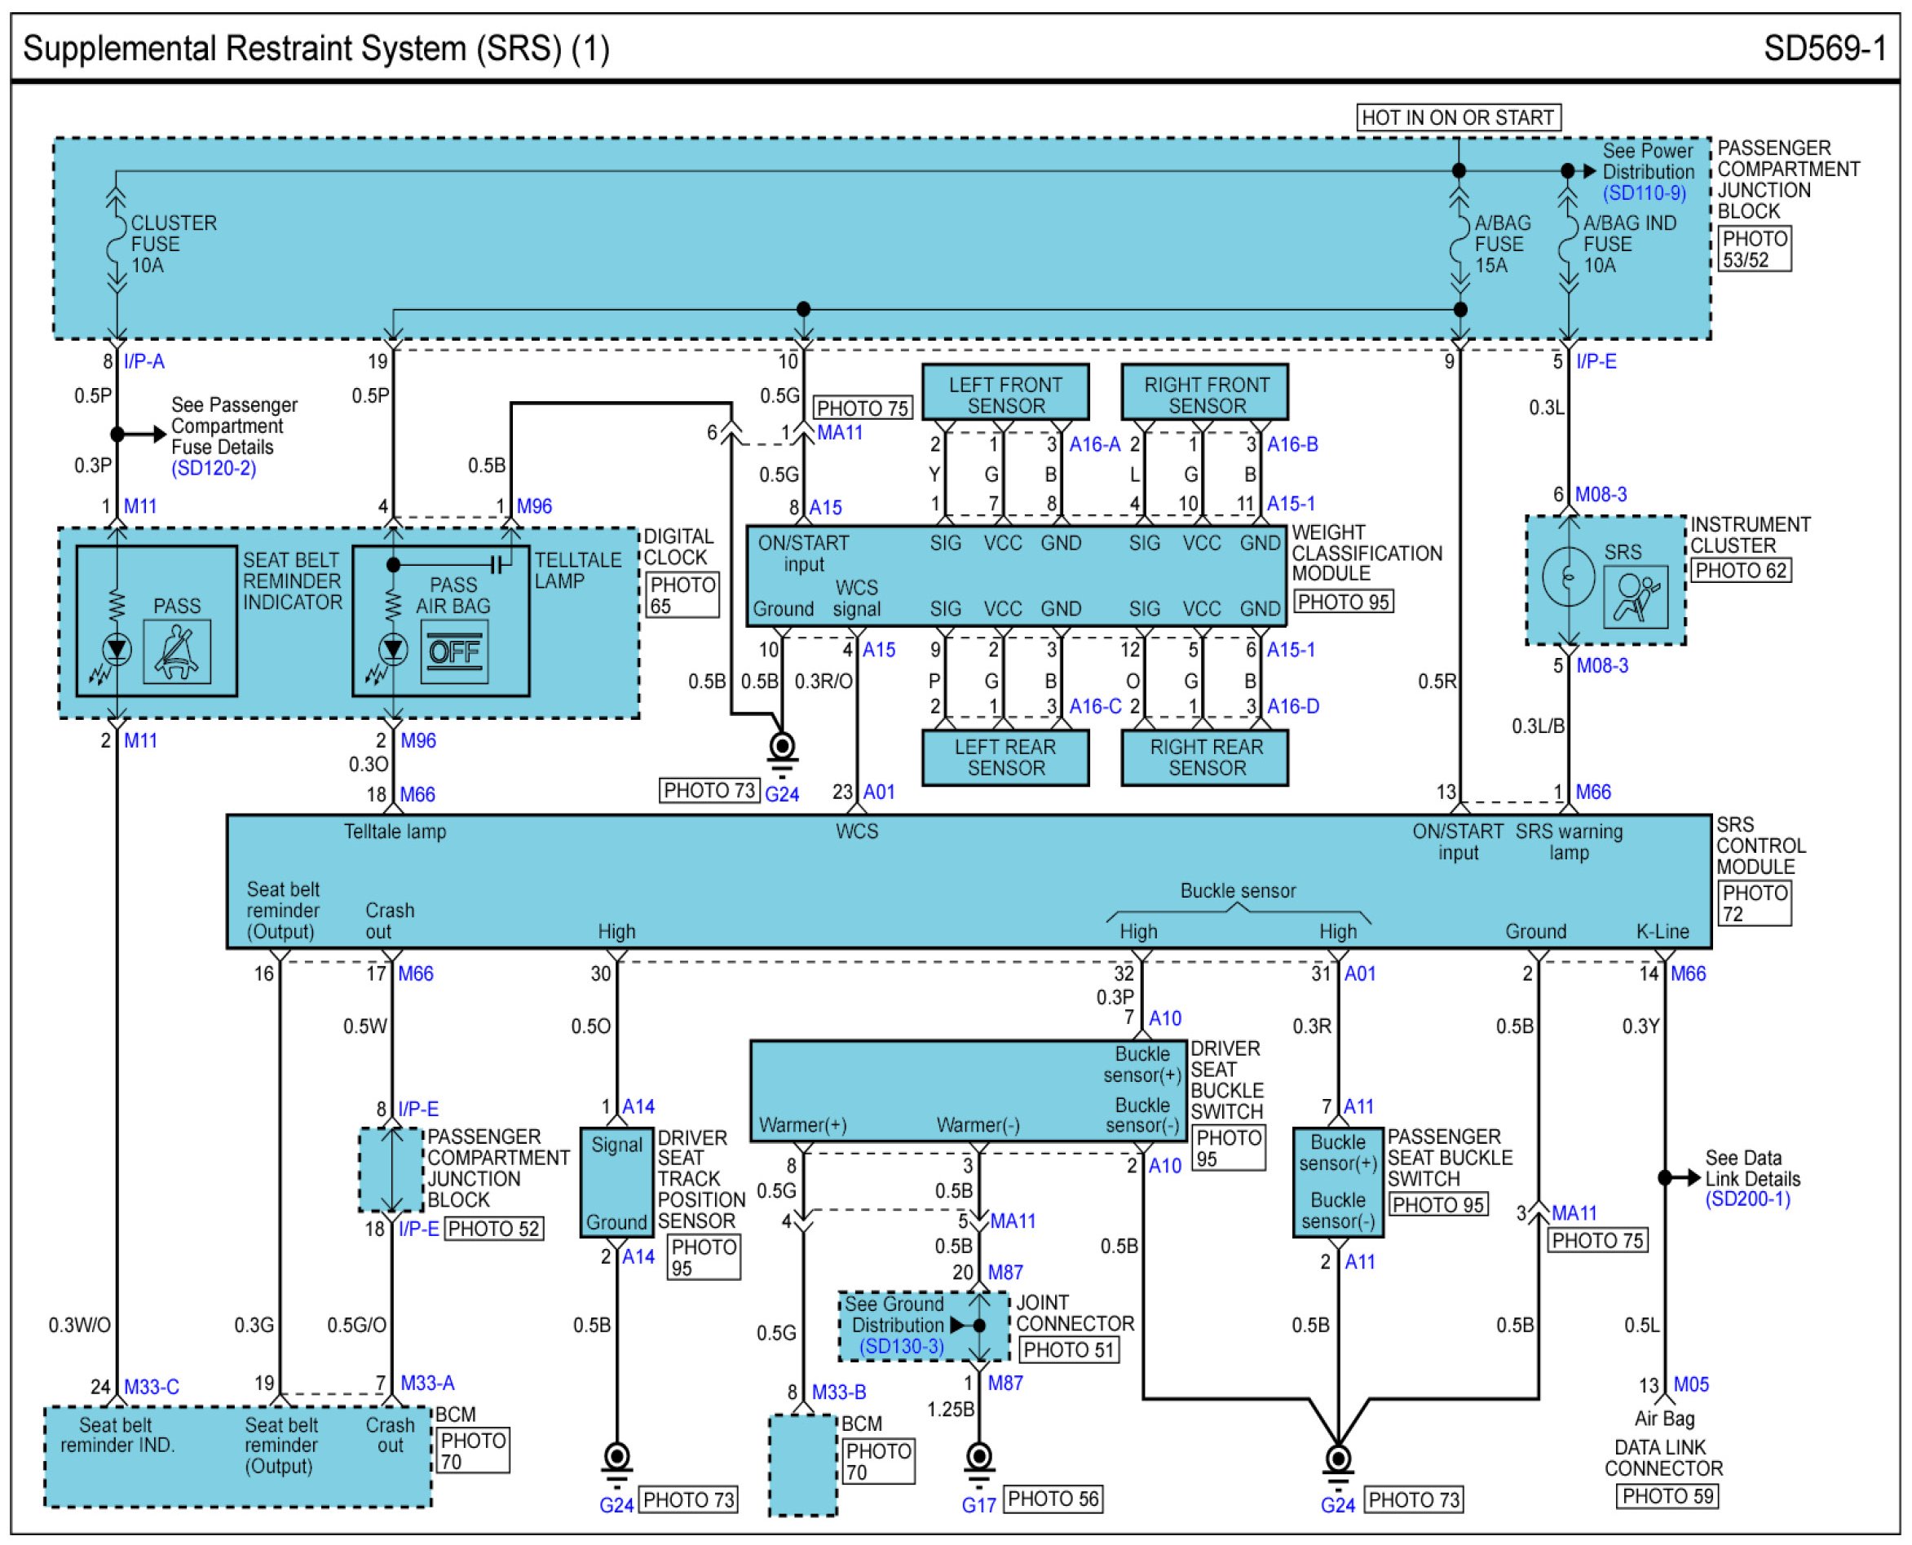Click the HOT IN ON OR START label
The image size is (1912, 1545).
[1458, 117]
